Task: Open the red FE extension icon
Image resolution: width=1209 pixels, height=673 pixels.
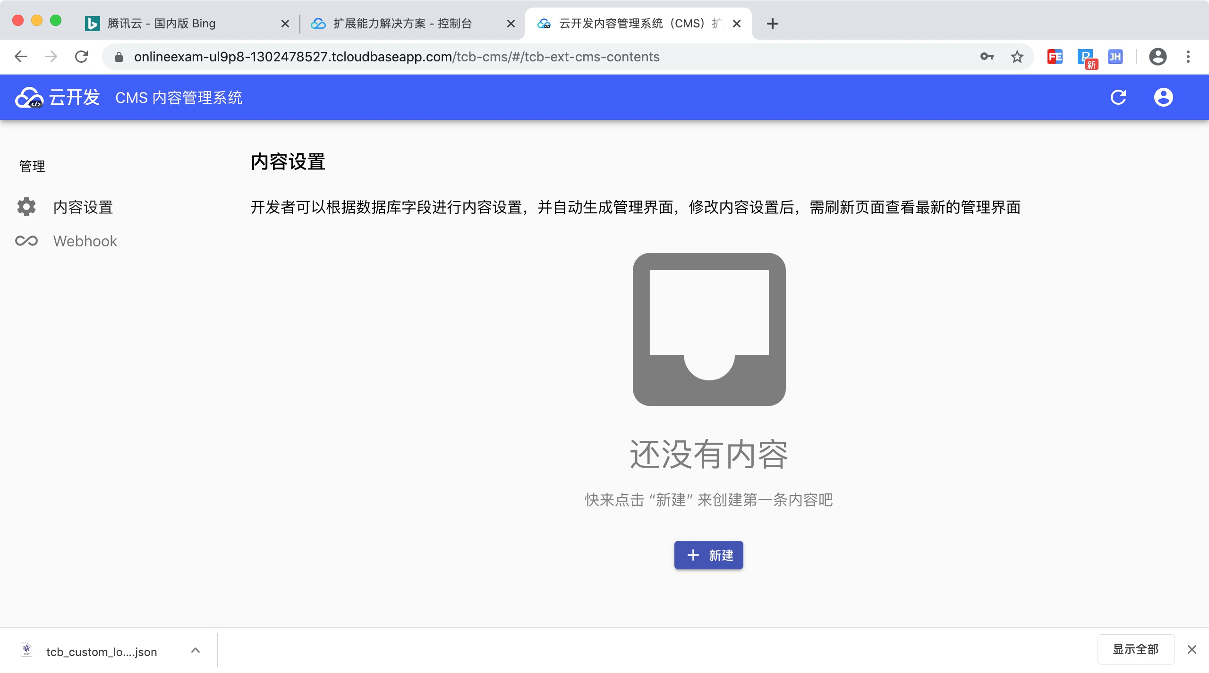Action: 1055,57
